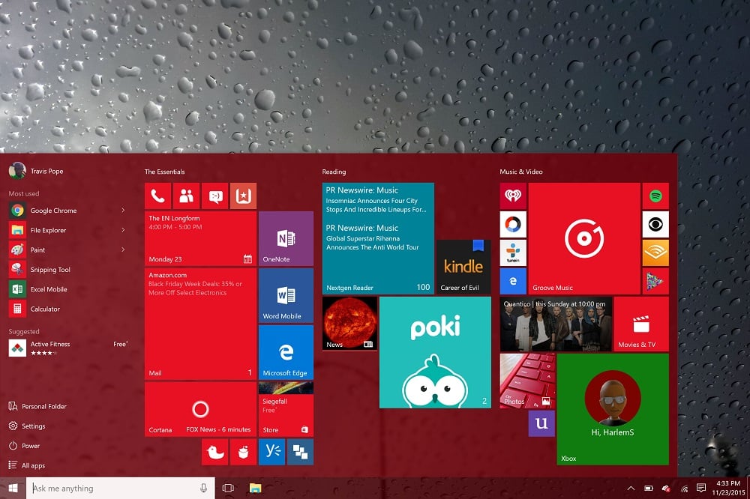Image resolution: width=750 pixels, height=499 pixels.
Task: Open the Yammer tile
Action: (271, 452)
